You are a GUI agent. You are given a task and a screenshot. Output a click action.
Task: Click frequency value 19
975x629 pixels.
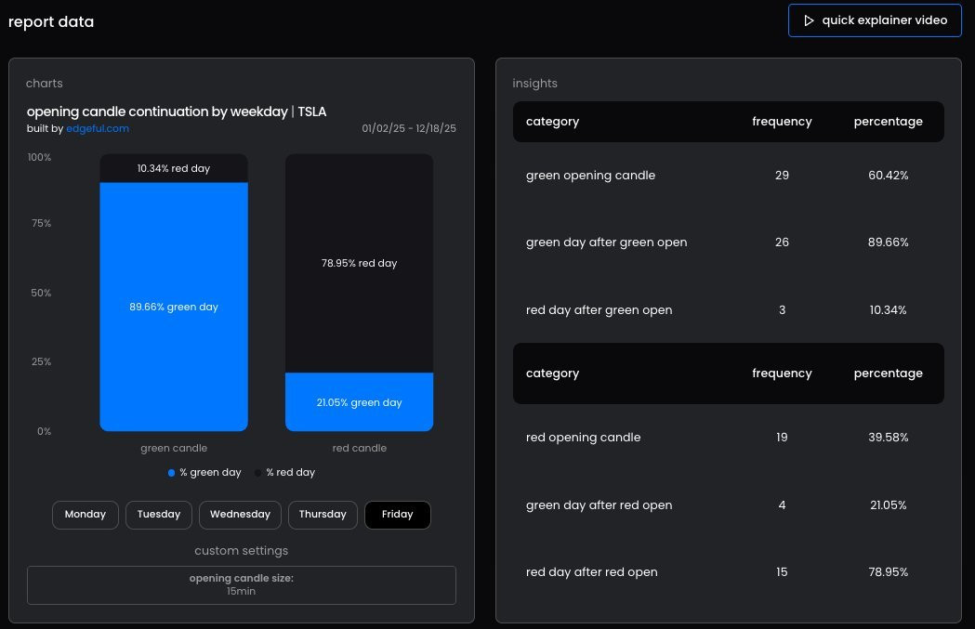coord(782,438)
